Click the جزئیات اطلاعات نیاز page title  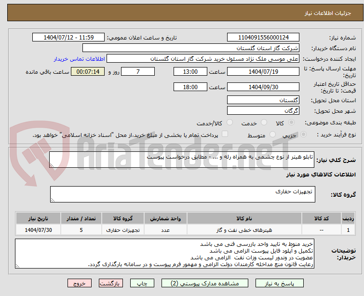(328, 13)
